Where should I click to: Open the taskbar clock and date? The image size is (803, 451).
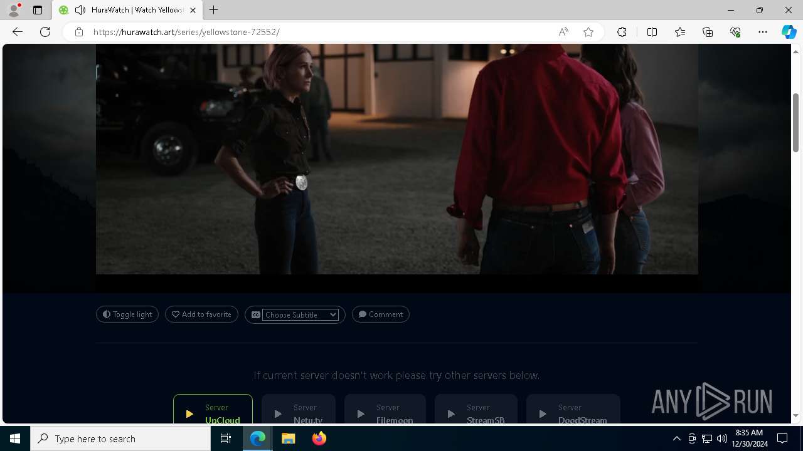pos(750,438)
